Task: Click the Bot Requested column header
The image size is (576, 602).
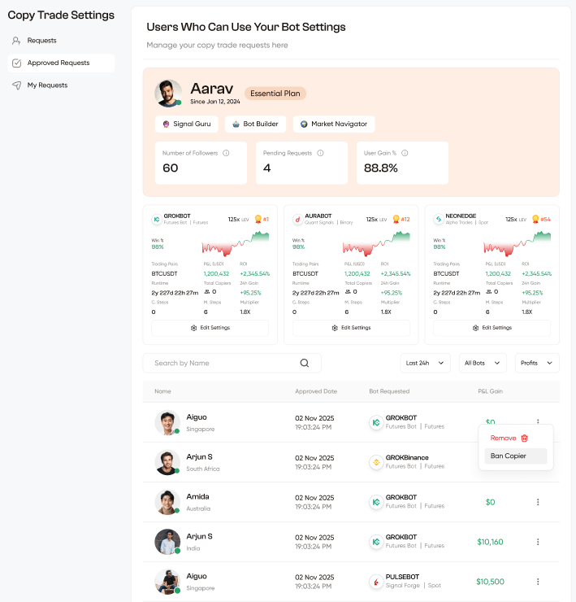Action: pyautogui.click(x=389, y=391)
